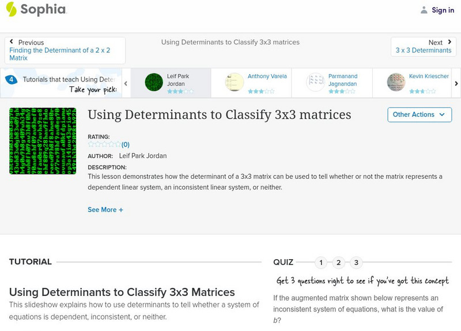Screen dimensions: 461x331
Task: Click the rating count (0) link
Action: point(126,145)
